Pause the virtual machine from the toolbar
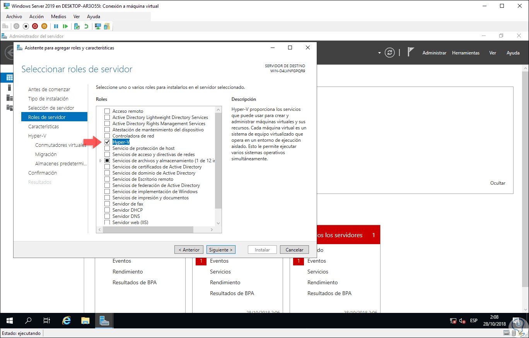The image size is (529, 338). pos(56,26)
